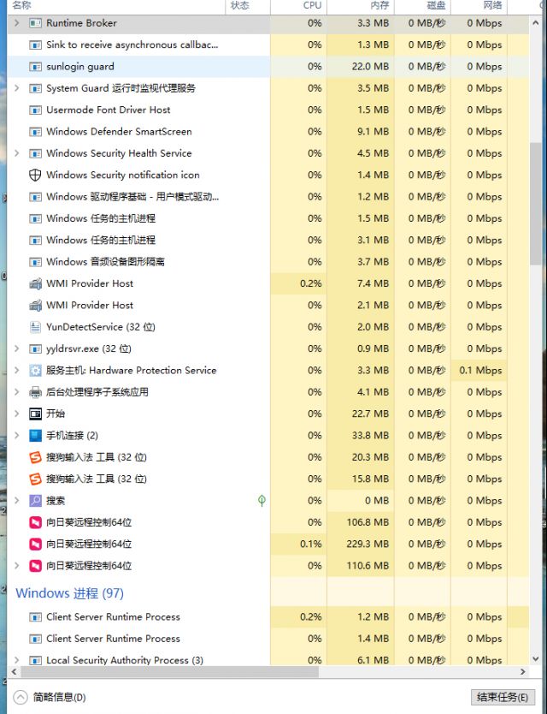547x714 pixels.
Task: Click the 9.1 MB memory value
Action: point(373,132)
